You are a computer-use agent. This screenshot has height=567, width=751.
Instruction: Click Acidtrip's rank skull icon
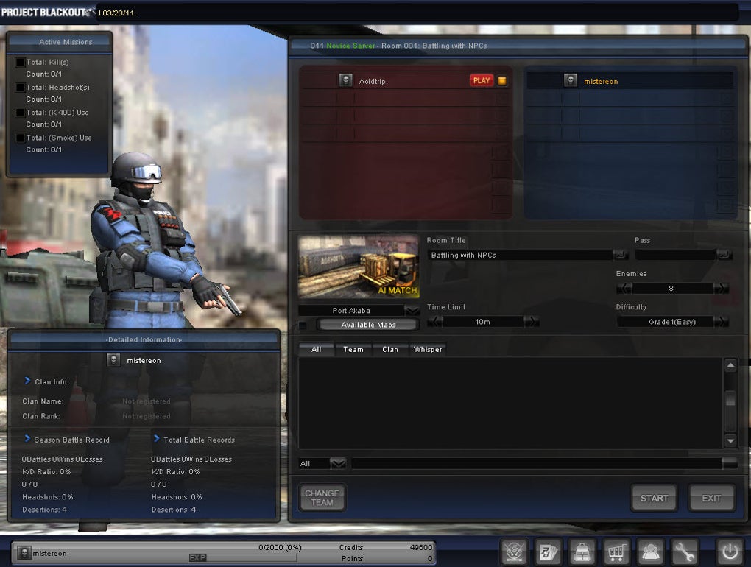point(345,80)
